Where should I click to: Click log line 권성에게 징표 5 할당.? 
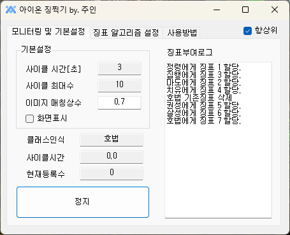point(203,106)
